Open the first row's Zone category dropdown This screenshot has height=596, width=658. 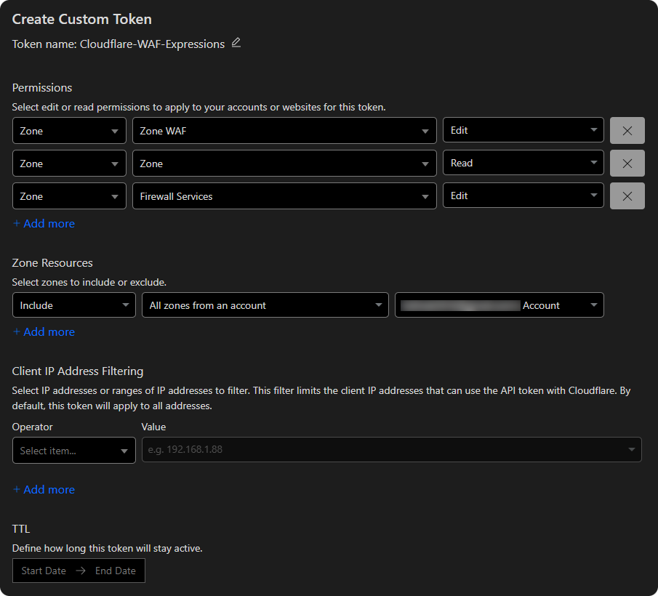[69, 131]
